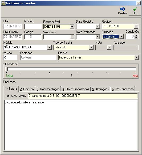Confirm with the OK checkmark button
The width and height of the screenshot is (142, 155).
coord(135,11)
